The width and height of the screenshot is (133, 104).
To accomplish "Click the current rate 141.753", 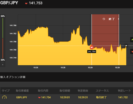I will point(36,3).
